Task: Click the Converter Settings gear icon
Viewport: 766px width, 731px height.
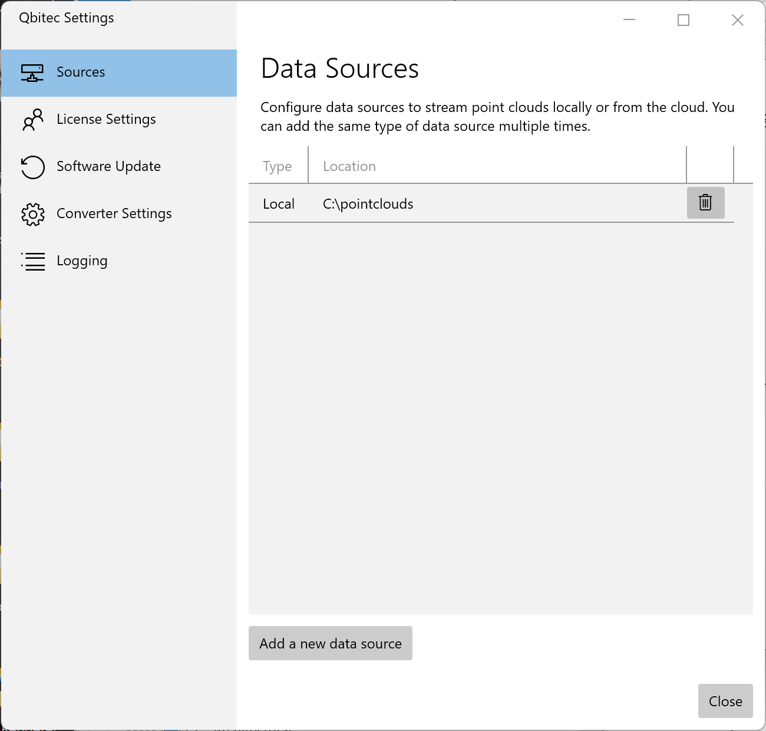Action: pos(32,214)
